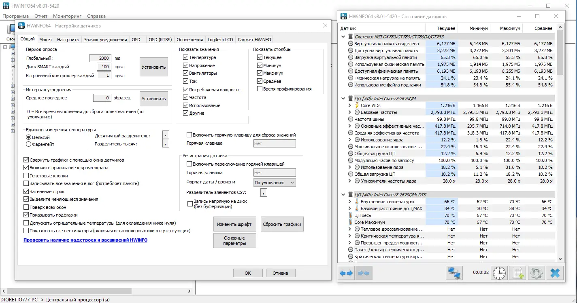Click the chip icon beside ЦП [#0]: Intel Core i7-2670QM: DTS
577x303 pixels.
point(351,195)
